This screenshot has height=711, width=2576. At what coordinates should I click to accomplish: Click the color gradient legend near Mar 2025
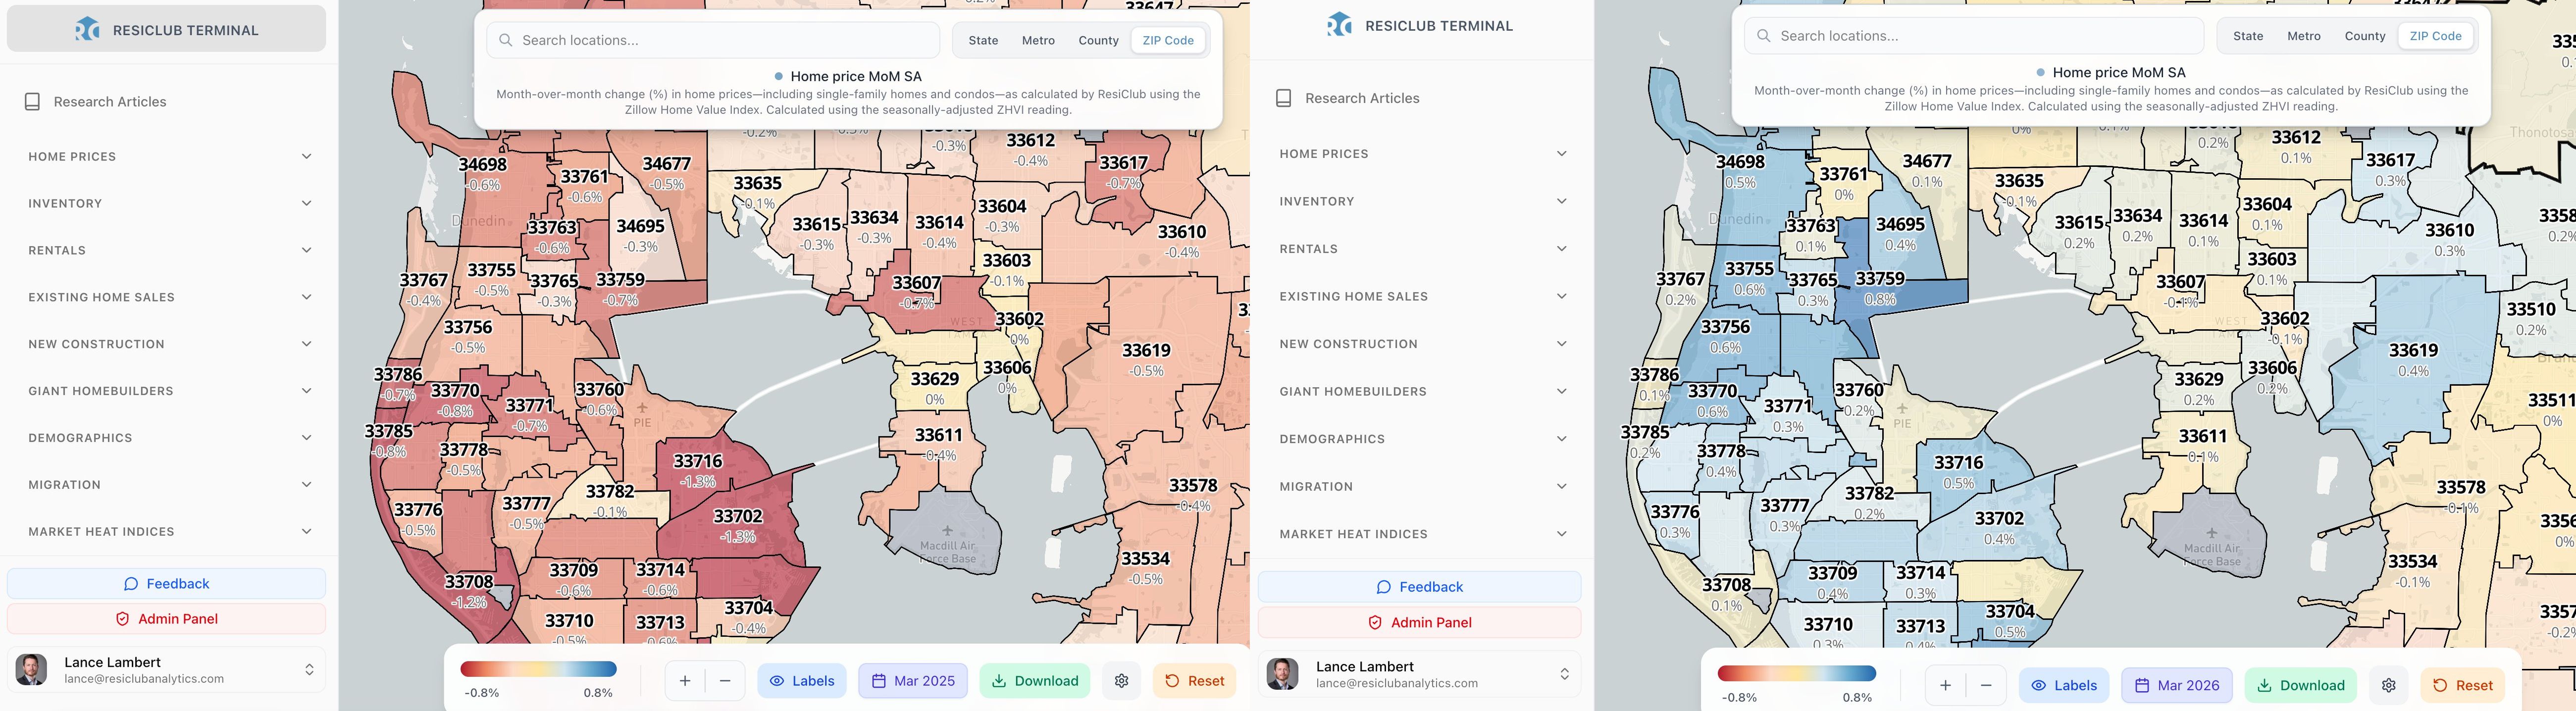coord(538,669)
